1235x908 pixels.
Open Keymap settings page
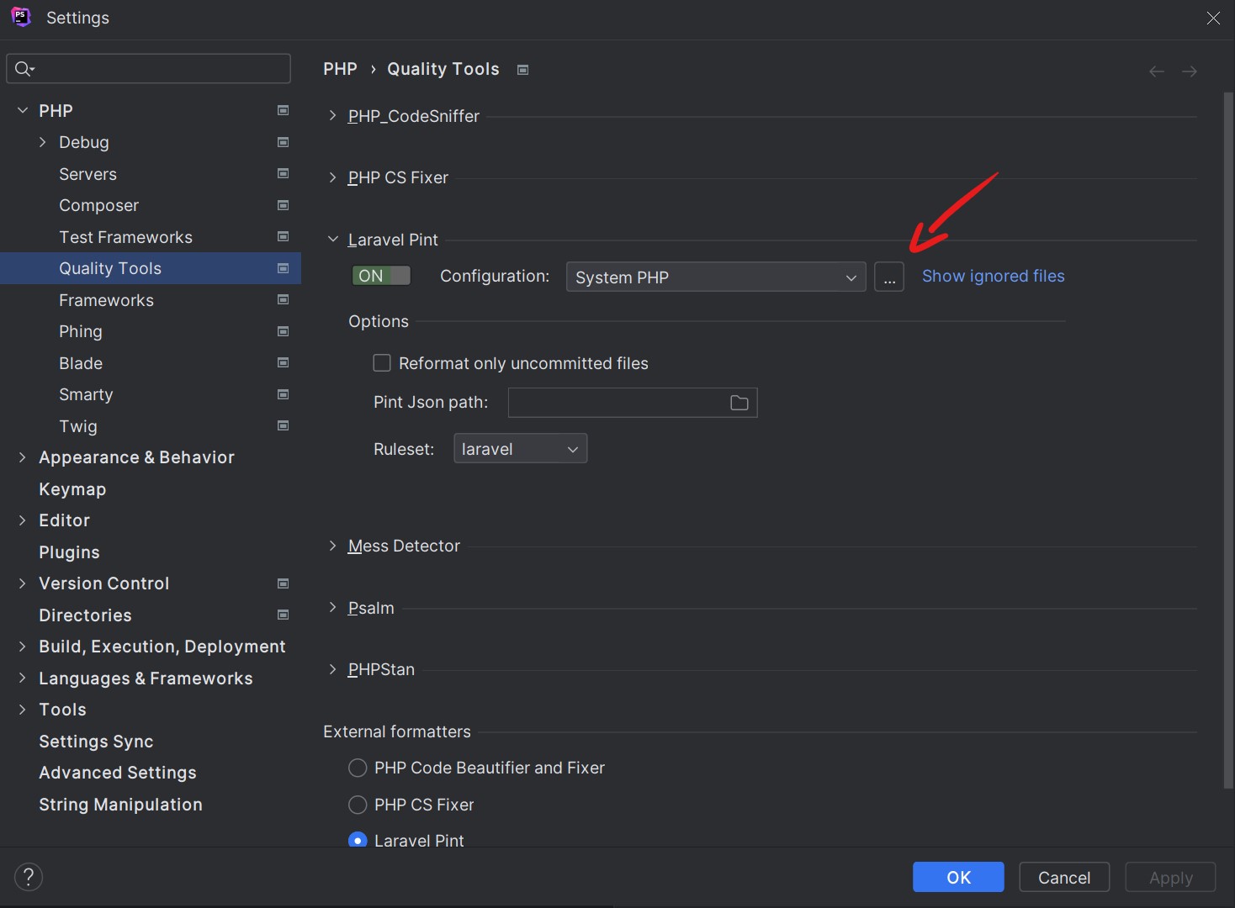click(x=72, y=489)
